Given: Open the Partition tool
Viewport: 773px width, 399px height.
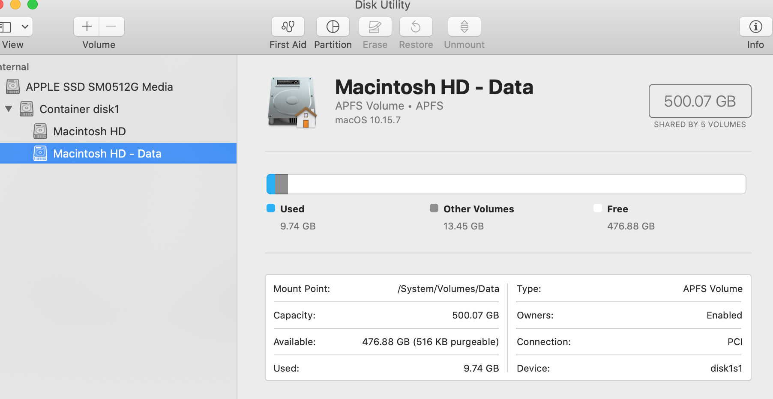Looking at the screenshot, I should (x=333, y=27).
